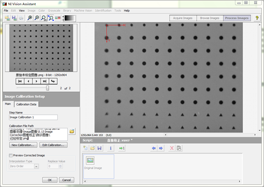The image size is (264, 187).
Task: Click the image info text '1292x964 0.44X 153'
Action: 92,135
